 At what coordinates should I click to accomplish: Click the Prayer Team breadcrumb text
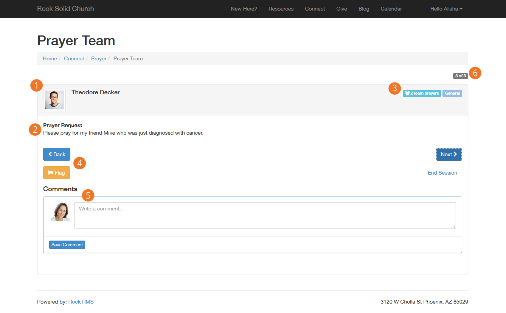[x=128, y=58]
